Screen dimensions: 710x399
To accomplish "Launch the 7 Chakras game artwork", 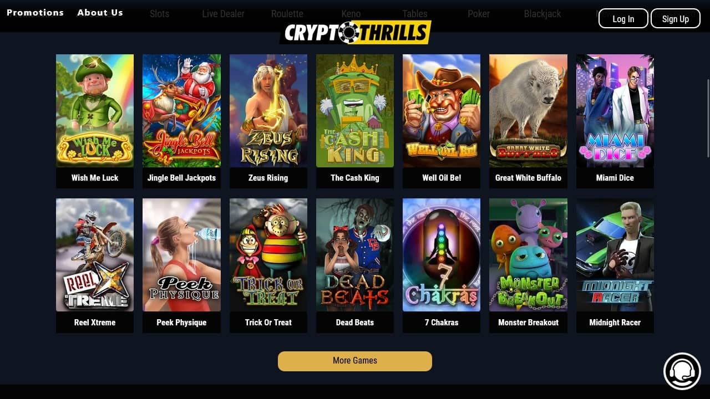I will pyautogui.click(x=442, y=255).
